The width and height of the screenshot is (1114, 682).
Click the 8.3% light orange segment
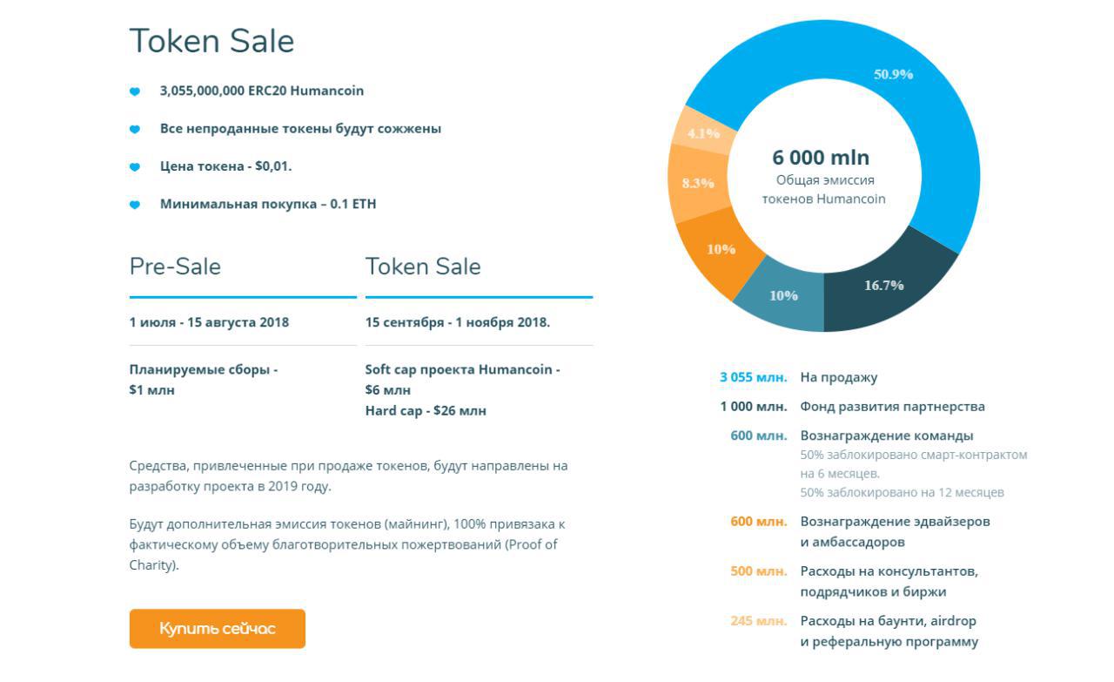pyautogui.click(x=698, y=183)
